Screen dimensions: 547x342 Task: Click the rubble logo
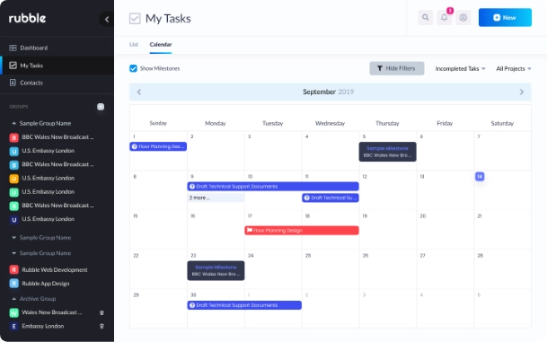(27, 18)
